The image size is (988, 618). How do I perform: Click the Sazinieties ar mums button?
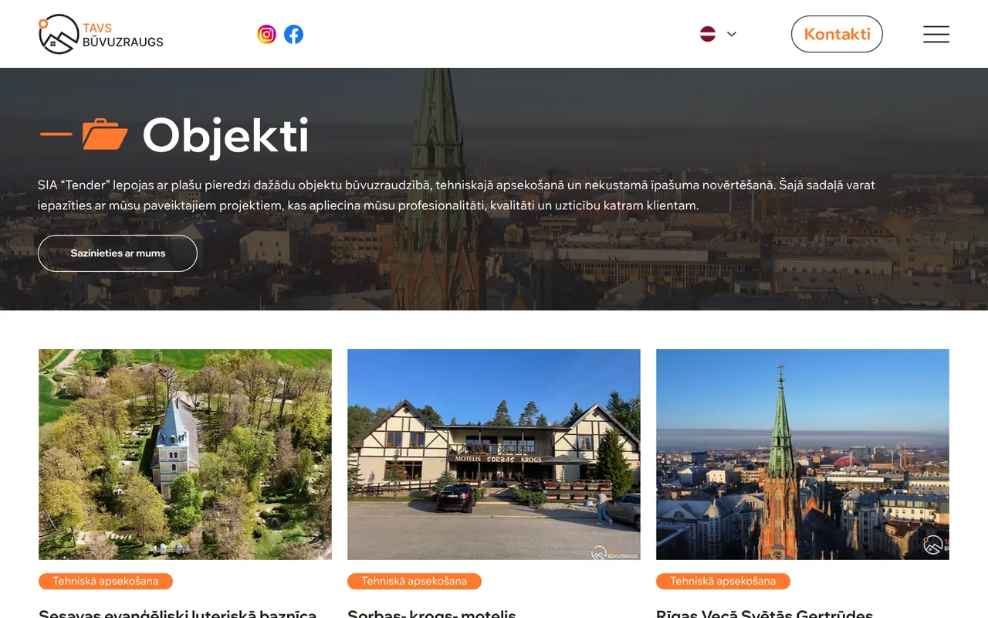click(117, 253)
